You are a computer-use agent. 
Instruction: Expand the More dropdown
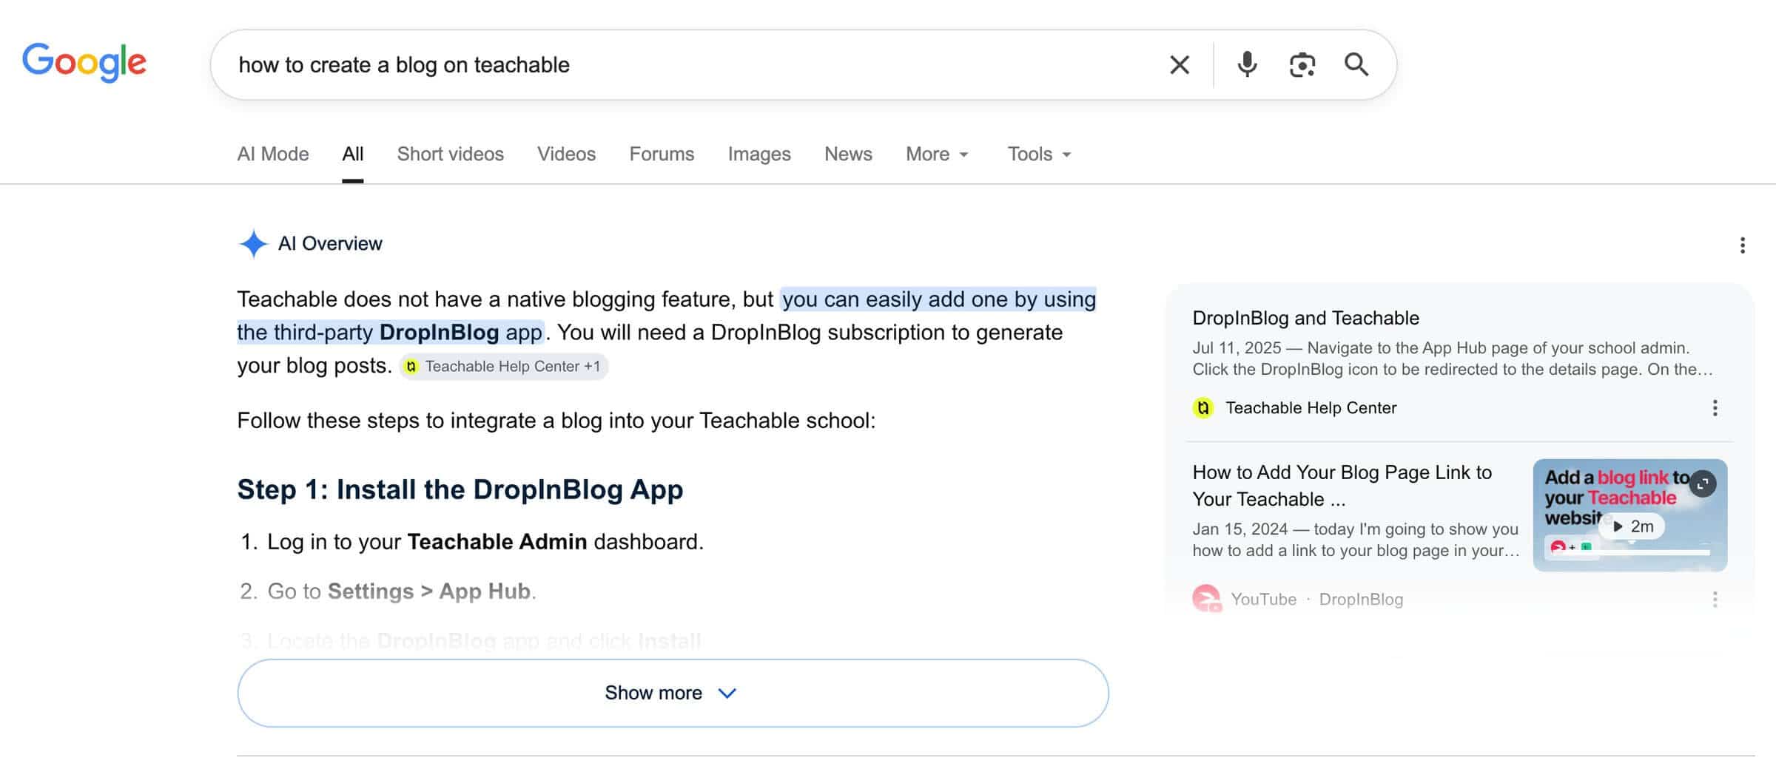tap(937, 154)
